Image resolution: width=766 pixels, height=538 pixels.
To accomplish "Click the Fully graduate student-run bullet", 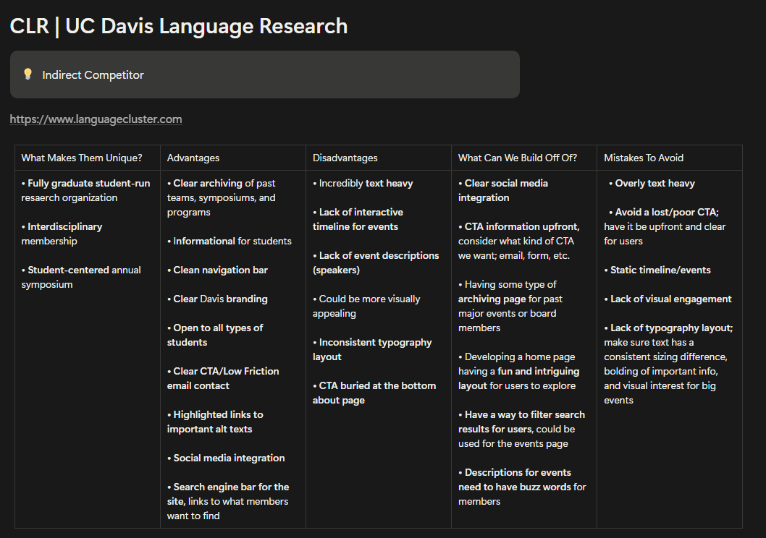I will tap(85, 190).
